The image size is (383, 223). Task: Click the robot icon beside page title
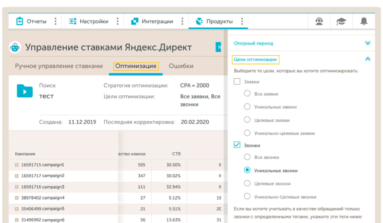click(15, 48)
